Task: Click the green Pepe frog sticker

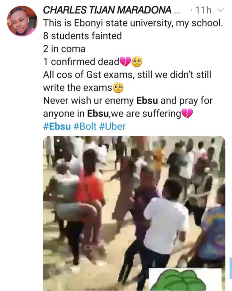Action: (x=185, y=279)
